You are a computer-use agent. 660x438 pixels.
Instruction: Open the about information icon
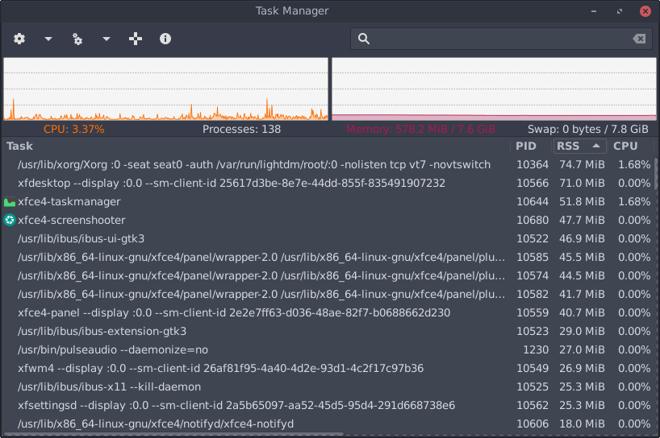tap(165, 39)
